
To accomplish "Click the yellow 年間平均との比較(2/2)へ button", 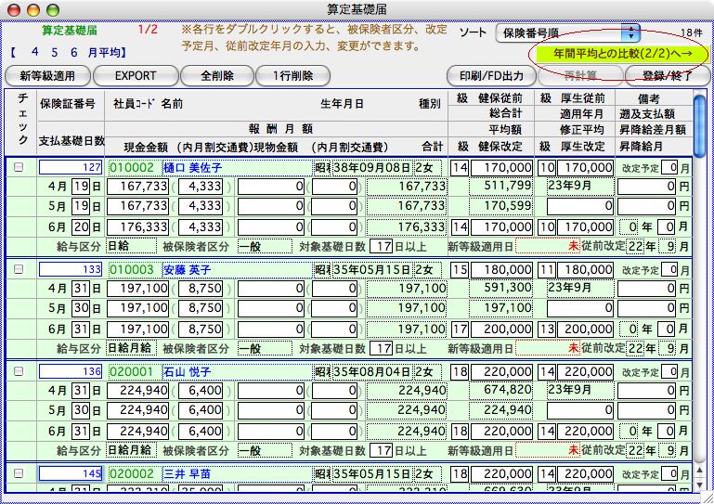I will 616,55.
